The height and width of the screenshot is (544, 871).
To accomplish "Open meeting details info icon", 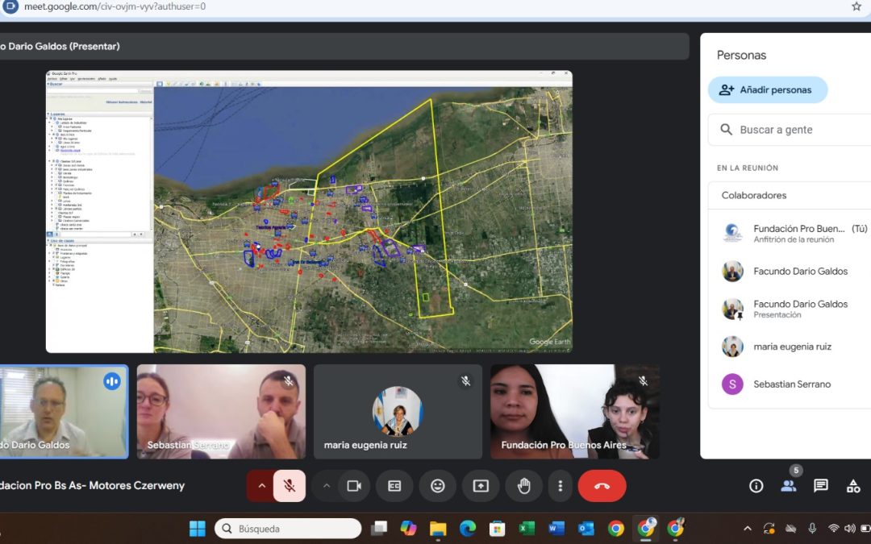I will pos(756,486).
